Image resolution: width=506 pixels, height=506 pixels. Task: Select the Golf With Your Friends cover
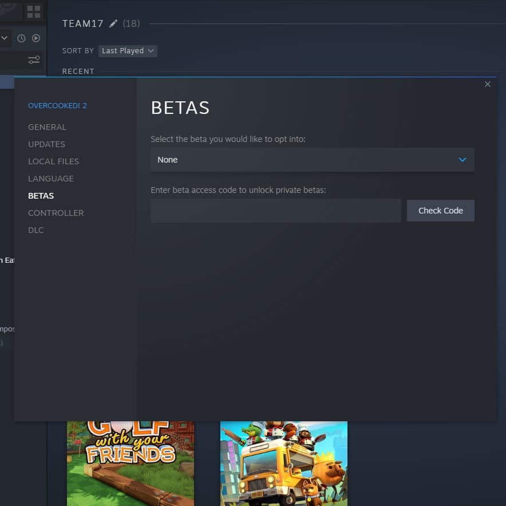coord(131,464)
